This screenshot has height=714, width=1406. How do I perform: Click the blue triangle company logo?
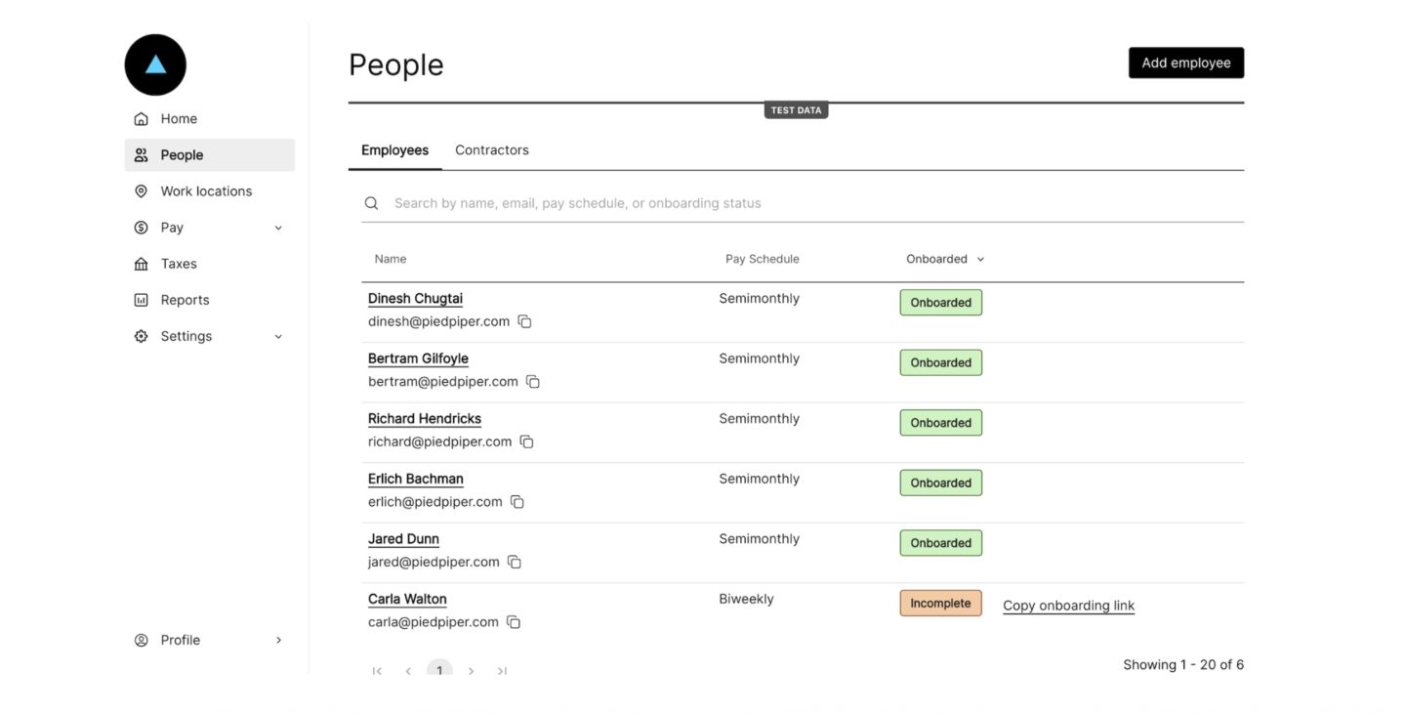click(155, 64)
